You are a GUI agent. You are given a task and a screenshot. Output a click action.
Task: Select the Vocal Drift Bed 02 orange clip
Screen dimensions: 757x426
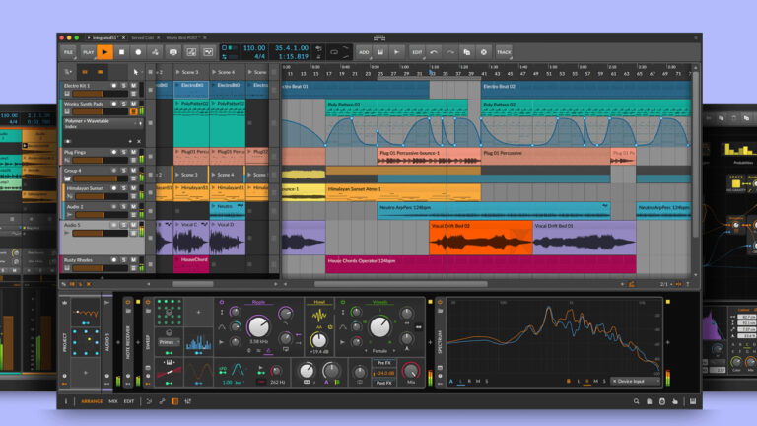tap(480, 238)
